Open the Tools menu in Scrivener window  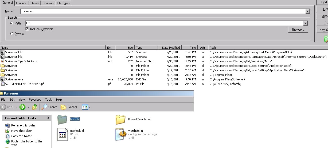[49, 100]
